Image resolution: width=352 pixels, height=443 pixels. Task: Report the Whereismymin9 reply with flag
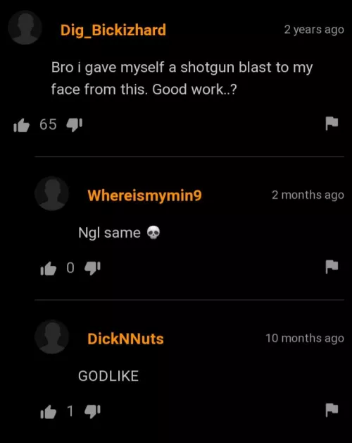[332, 267]
